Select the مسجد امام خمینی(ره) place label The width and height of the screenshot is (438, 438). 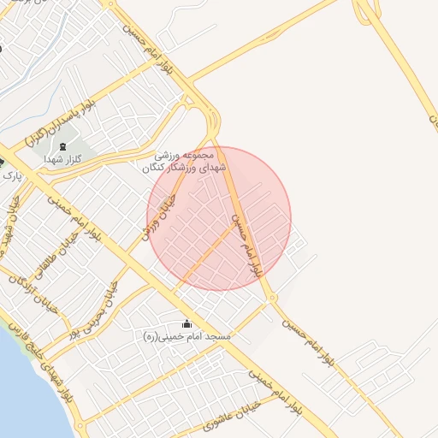point(187,337)
